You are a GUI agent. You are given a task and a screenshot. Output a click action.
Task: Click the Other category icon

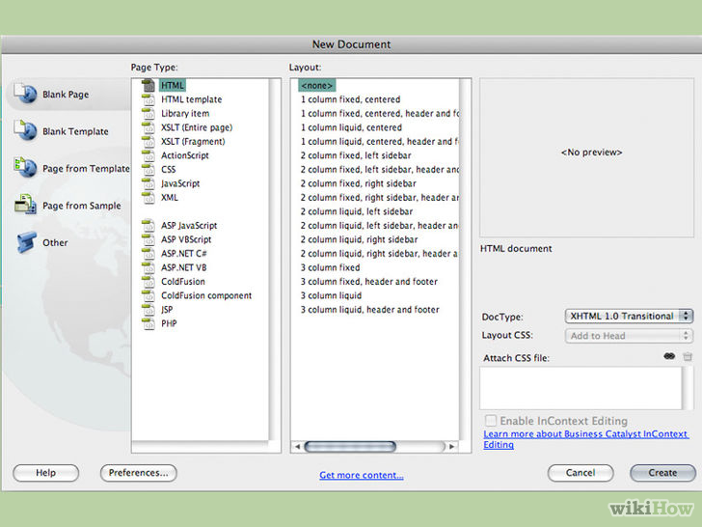24,242
